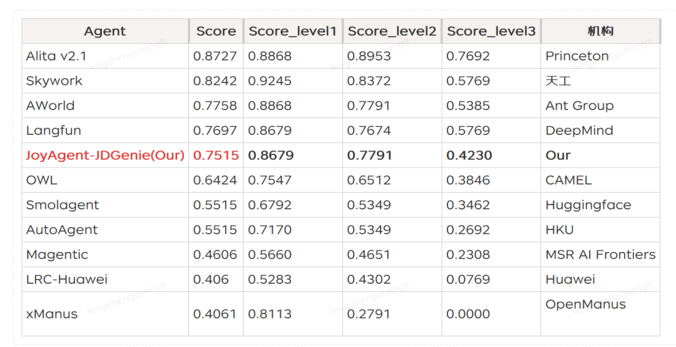Click level1 score 0.6792
The image size is (676, 347).
tap(269, 205)
